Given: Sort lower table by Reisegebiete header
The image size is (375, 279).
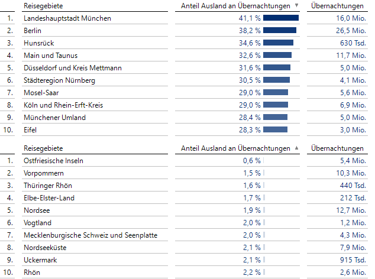Looking at the screenshot, I should [43, 148].
